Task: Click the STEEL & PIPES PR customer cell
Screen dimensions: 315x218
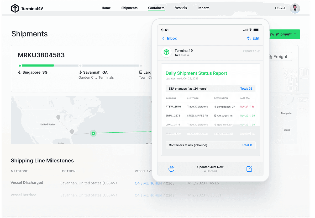Action: [x=197, y=116]
